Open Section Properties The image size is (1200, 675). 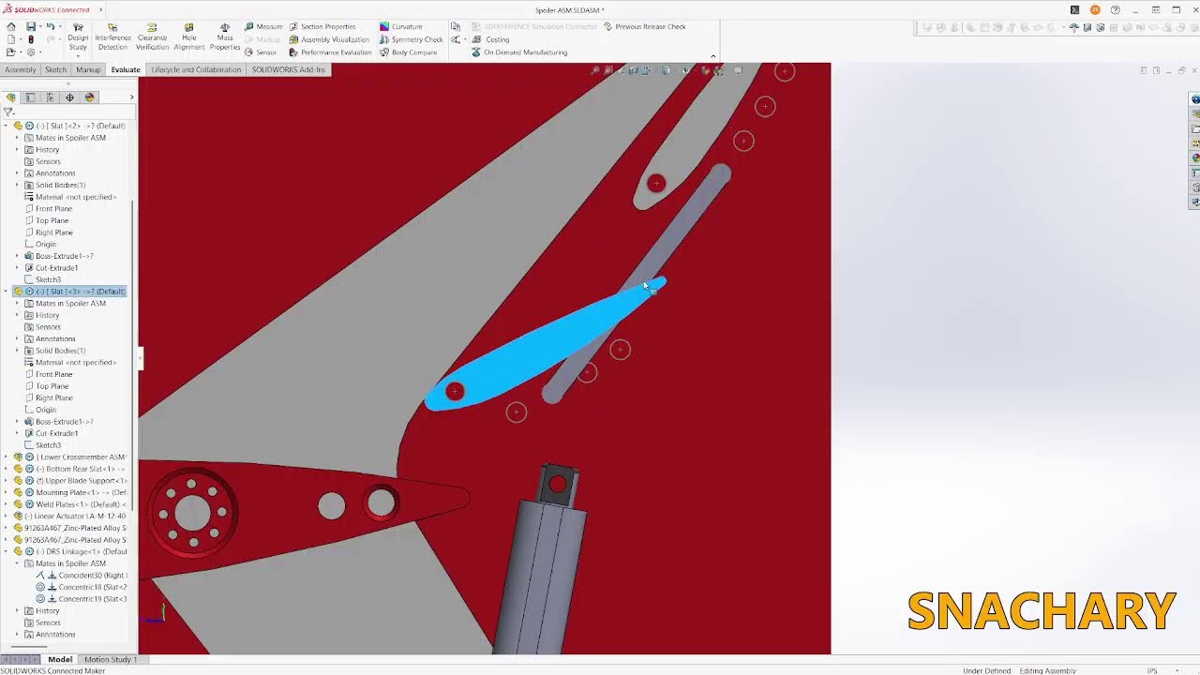click(322, 26)
